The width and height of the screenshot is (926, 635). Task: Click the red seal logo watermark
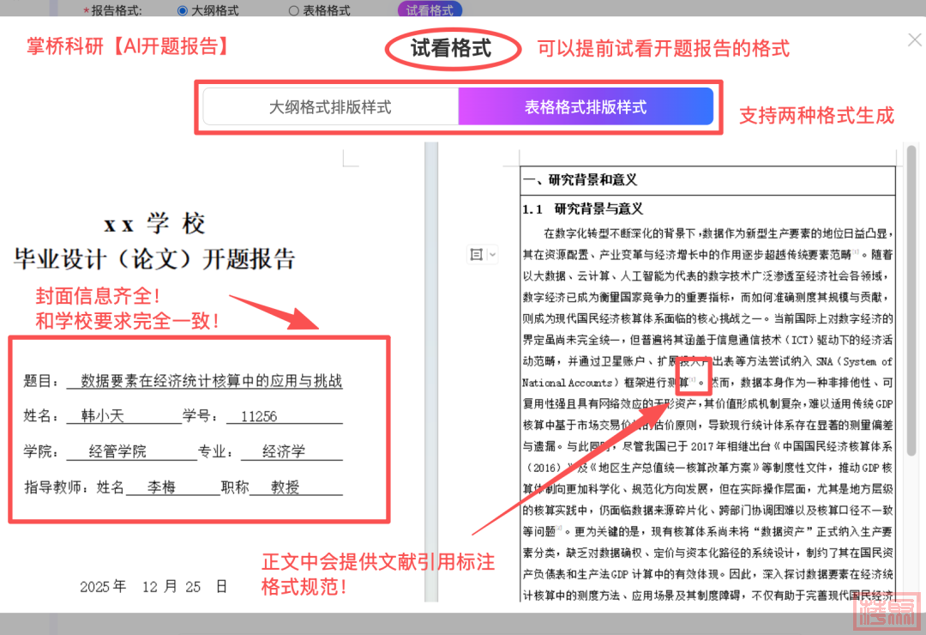(x=887, y=612)
